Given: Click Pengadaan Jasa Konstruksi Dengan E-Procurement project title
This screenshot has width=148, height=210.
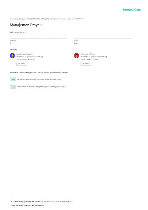Looking at the screenshot, I should [x=35, y=79].
